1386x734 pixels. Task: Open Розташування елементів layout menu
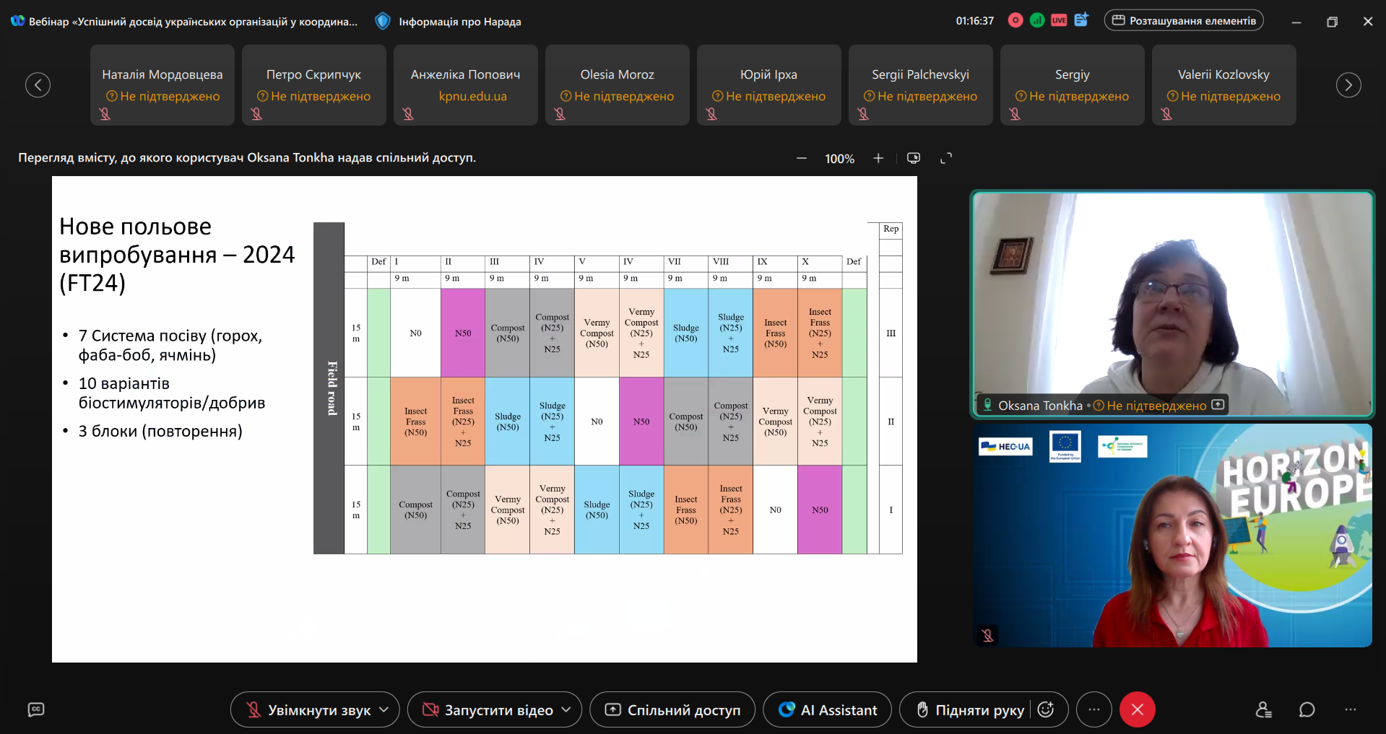[x=1183, y=21]
